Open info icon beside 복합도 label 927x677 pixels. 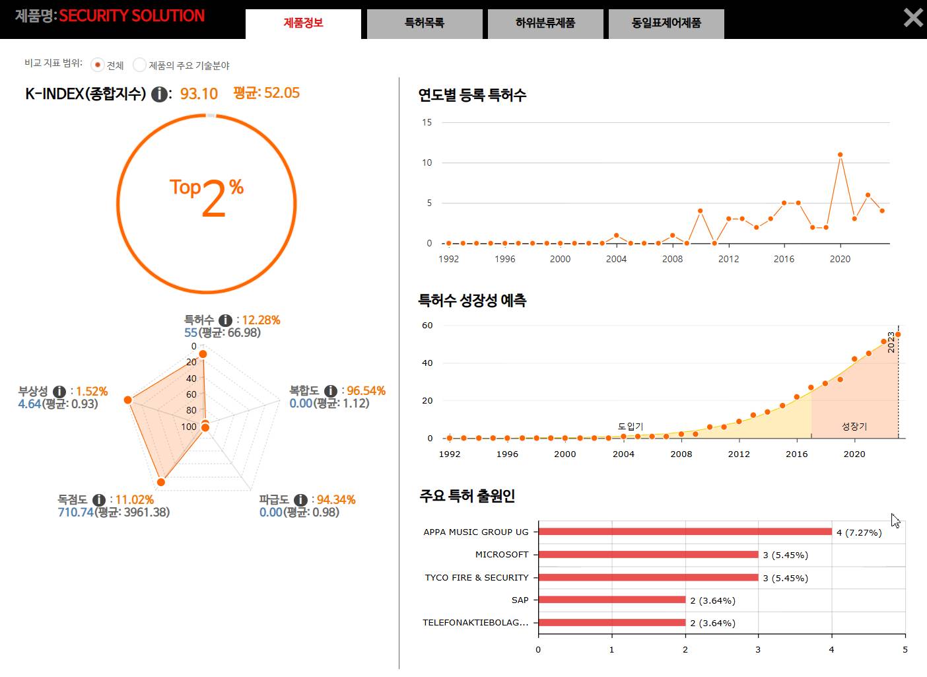[x=331, y=391]
